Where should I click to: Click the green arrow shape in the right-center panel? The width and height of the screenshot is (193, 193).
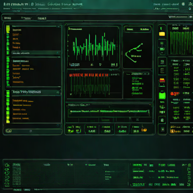pyautogui.click(x=134, y=53)
